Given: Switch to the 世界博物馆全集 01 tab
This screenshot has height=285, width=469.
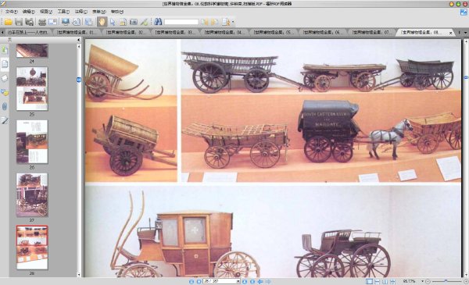Looking at the screenshot, I should click(76, 32).
